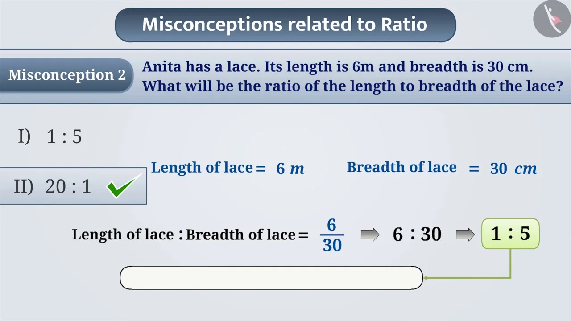This screenshot has height=321, width=571.
Task: Click the Misconception 2 label tab
Action: click(x=66, y=75)
